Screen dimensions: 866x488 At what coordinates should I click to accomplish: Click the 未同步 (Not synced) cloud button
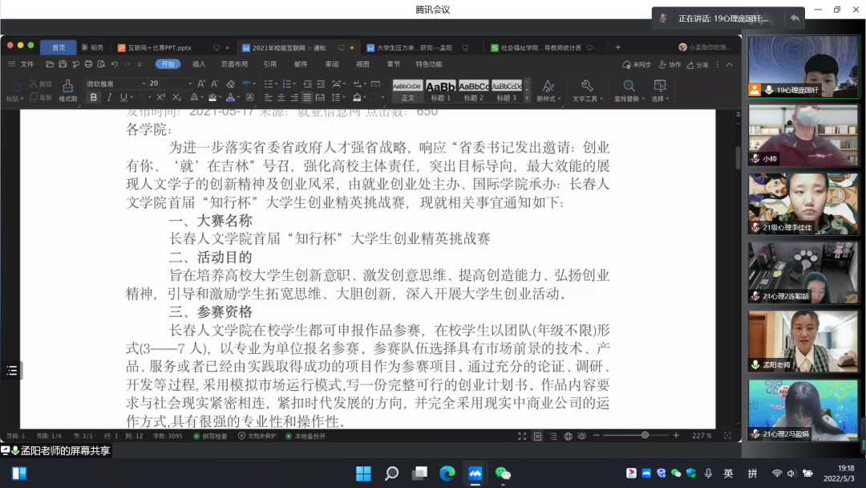pos(636,65)
